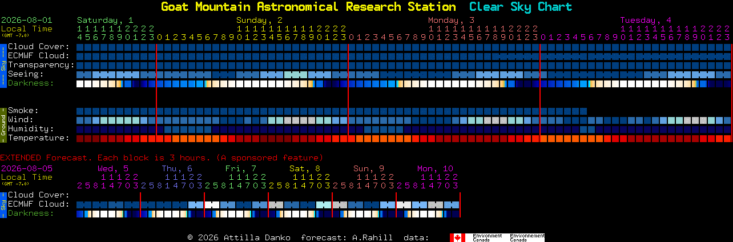Click the blue Sky sidebar label beside the Seeing row
The height and width of the screenshot is (242, 733).
[x=3, y=64]
